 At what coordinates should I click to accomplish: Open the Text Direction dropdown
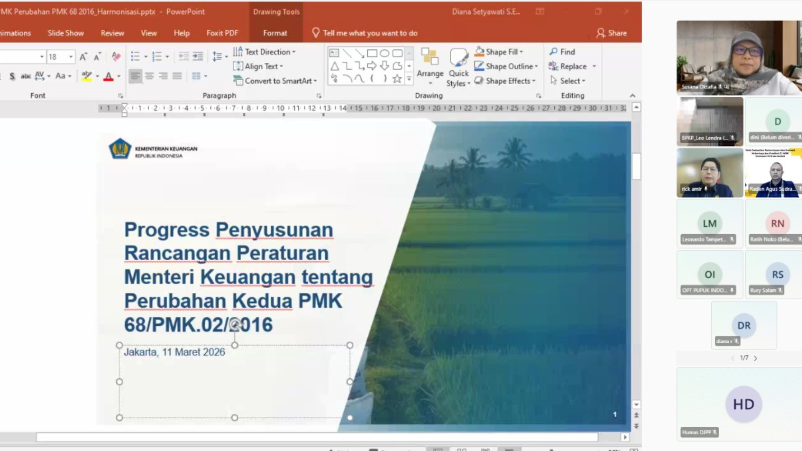coord(294,52)
